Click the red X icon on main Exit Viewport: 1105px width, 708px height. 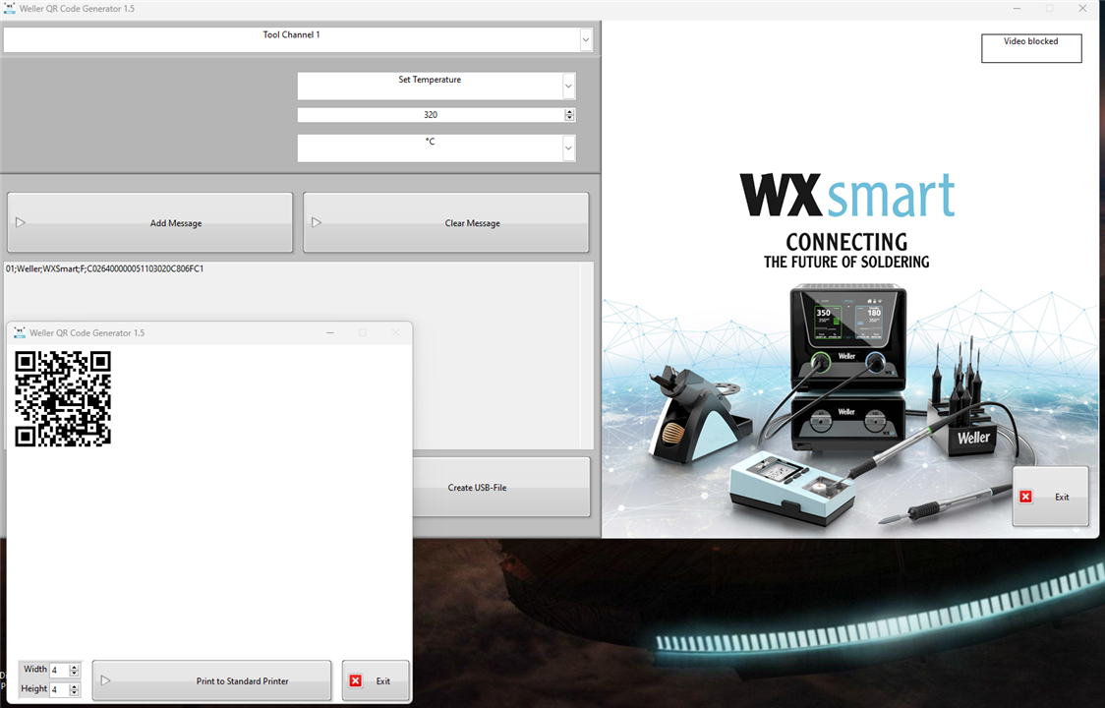(1026, 497)
